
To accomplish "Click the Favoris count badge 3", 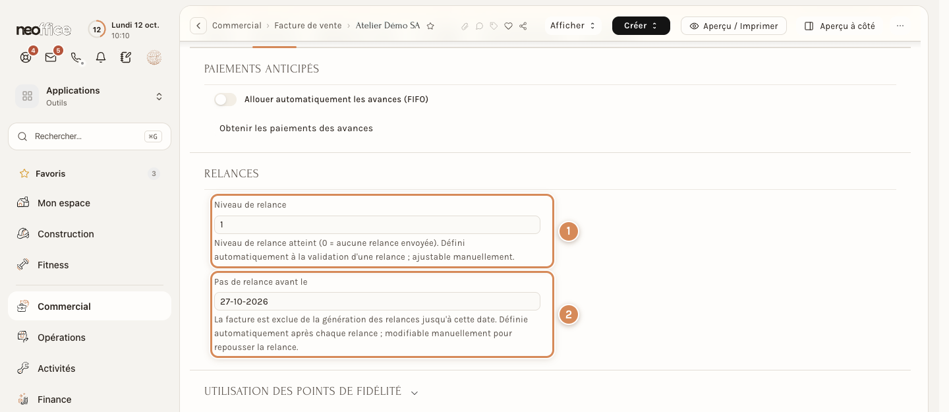I will 154,174.
